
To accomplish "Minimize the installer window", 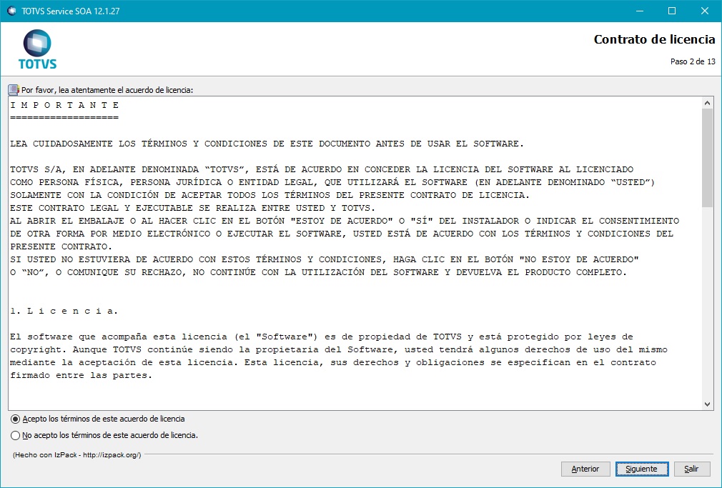I will click(x=639, y=11).
